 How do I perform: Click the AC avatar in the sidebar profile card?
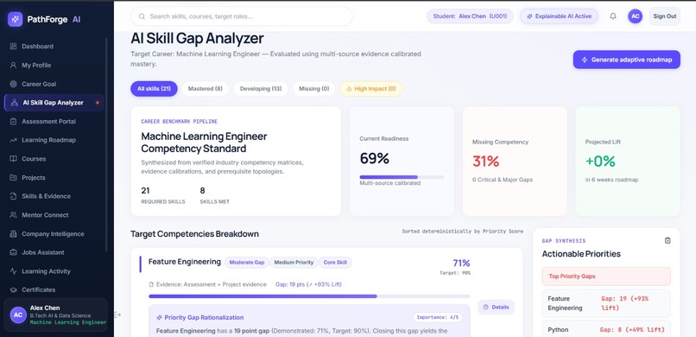tap(18, 315)
